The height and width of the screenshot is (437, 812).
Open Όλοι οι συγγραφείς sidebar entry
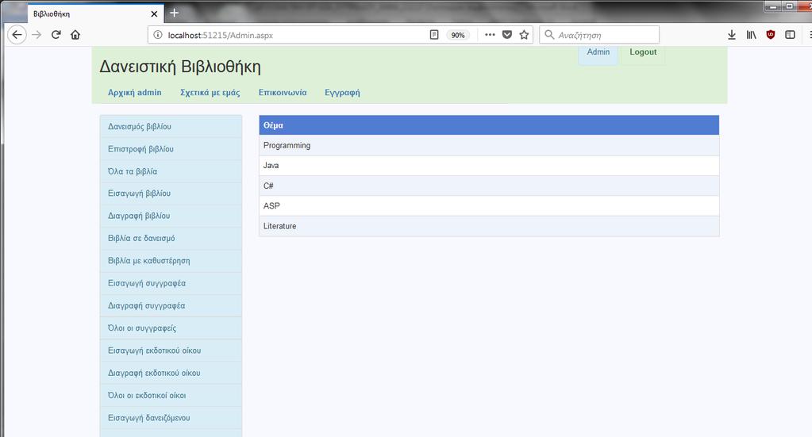tap(171, 328)
